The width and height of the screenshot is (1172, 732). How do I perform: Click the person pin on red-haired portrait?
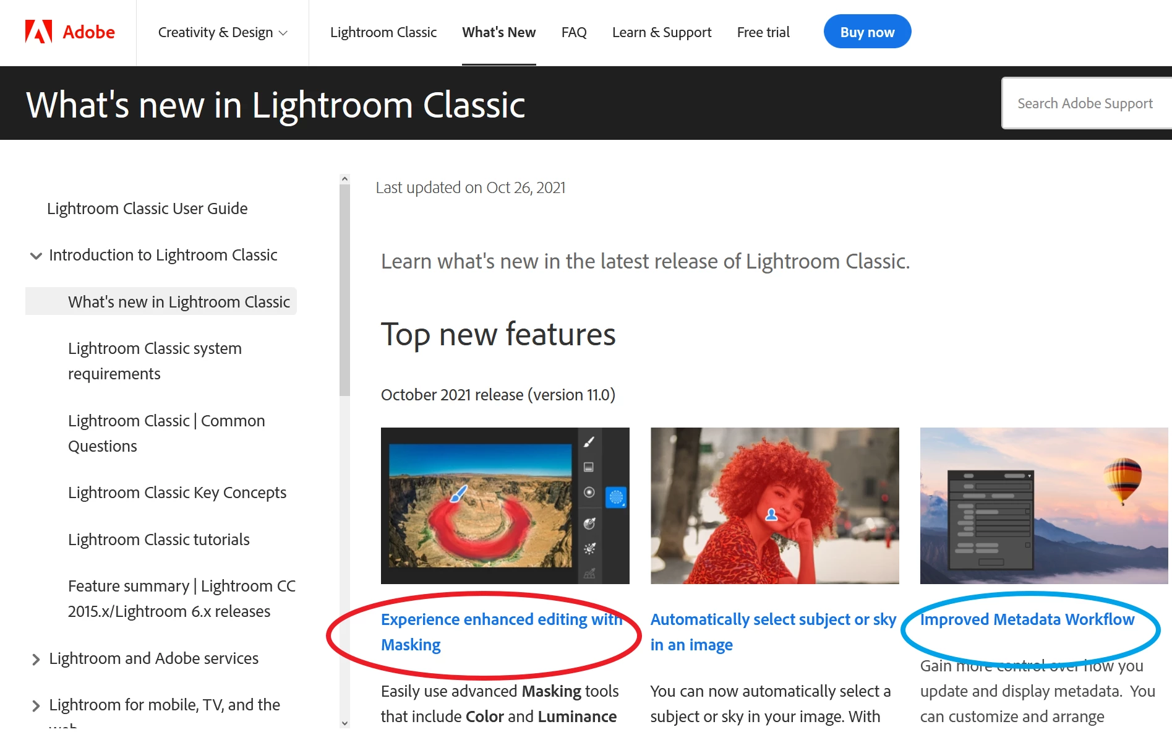(x=771, y=514)
